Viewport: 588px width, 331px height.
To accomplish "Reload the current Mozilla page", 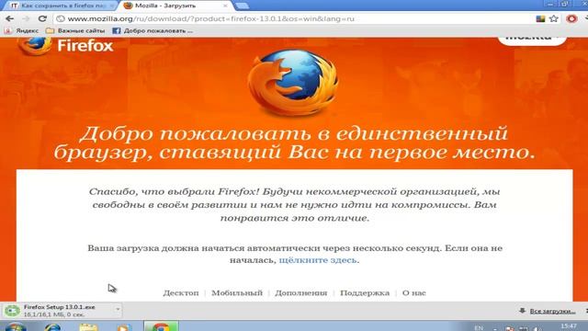I will (x=42, y=18).
